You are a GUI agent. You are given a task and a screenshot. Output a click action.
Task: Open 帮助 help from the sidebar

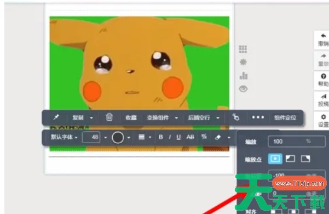(x=323, y=80)
